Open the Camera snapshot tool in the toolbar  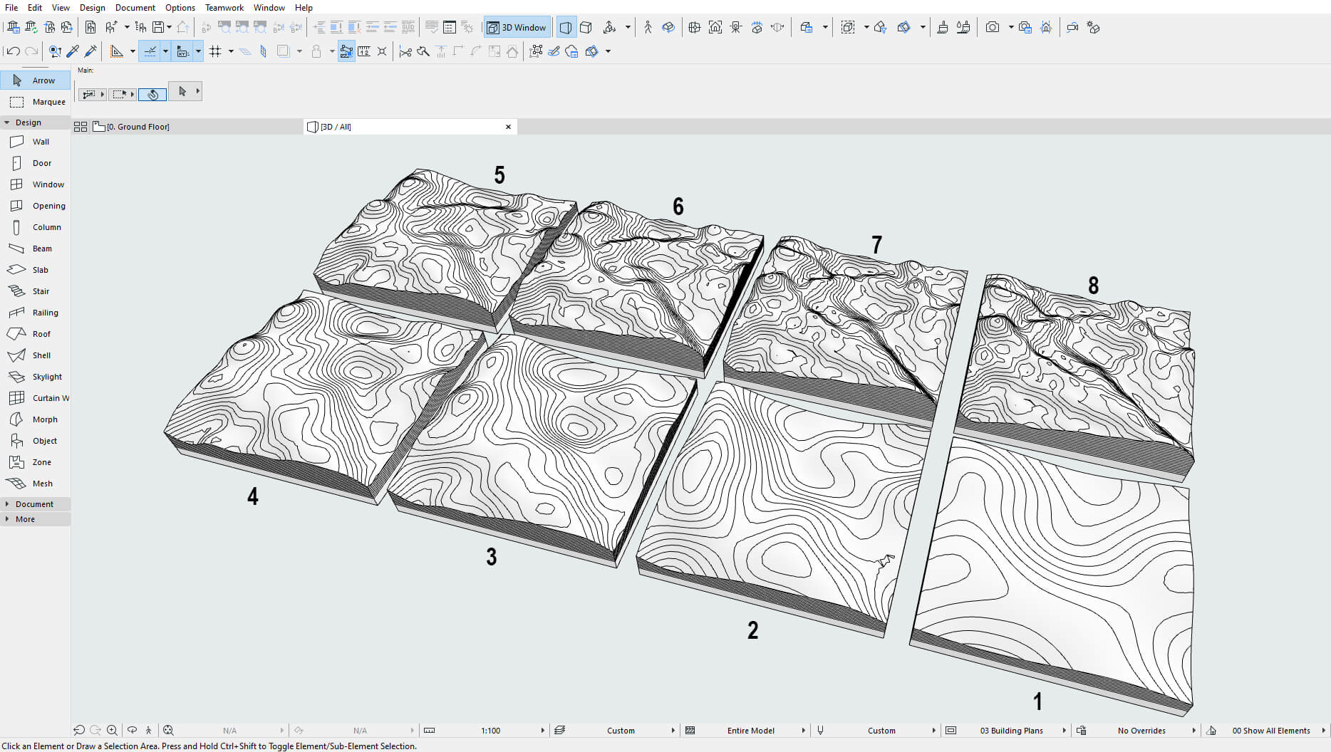[x=993, y=27]
